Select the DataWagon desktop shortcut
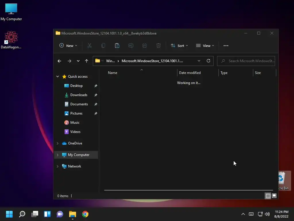The image size is (294, 221). [11, 40]
